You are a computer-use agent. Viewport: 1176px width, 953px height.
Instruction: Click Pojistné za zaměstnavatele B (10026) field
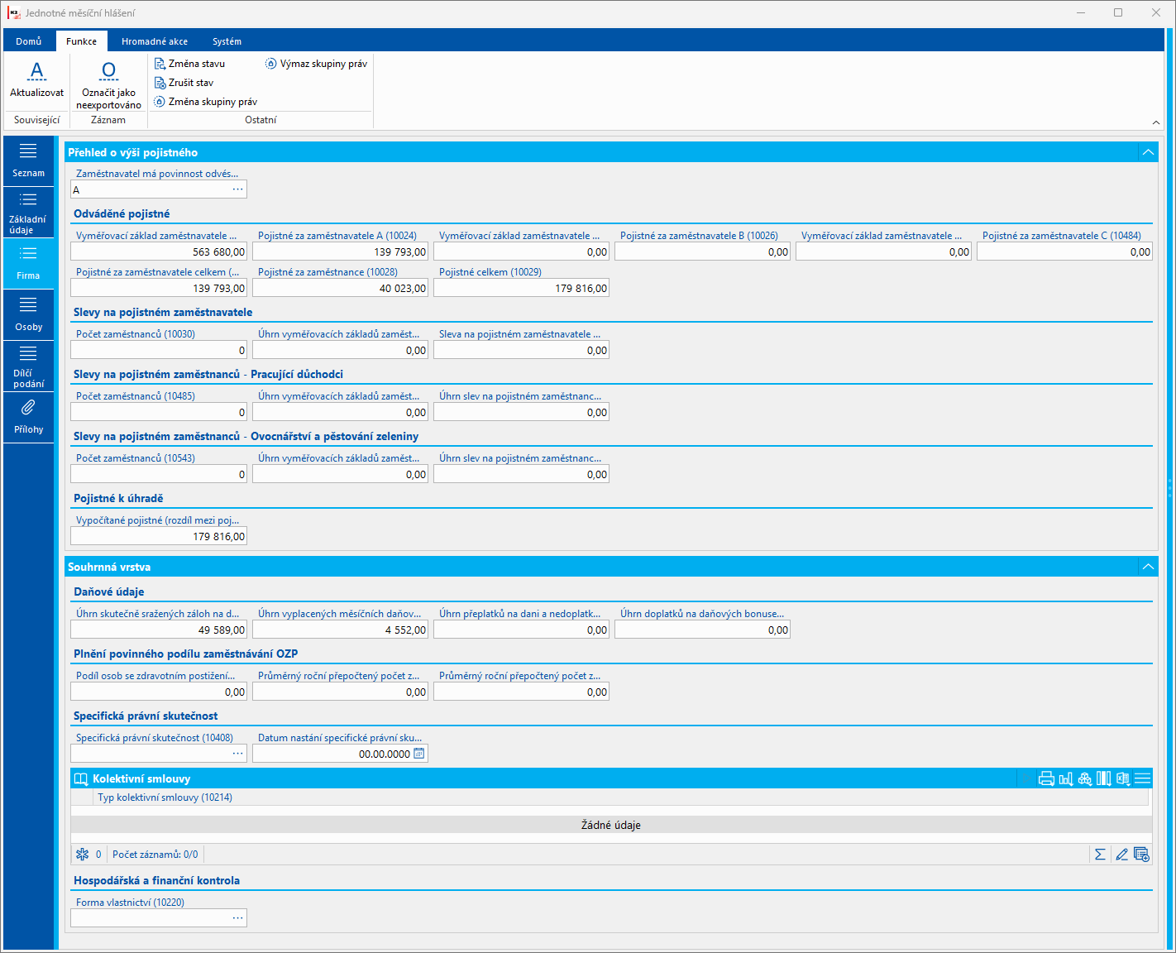(702, 251)
